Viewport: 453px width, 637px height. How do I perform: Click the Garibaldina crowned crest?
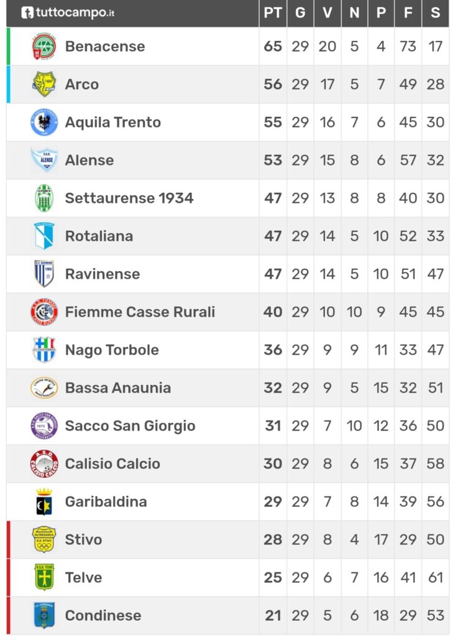[x=44, y=502]
